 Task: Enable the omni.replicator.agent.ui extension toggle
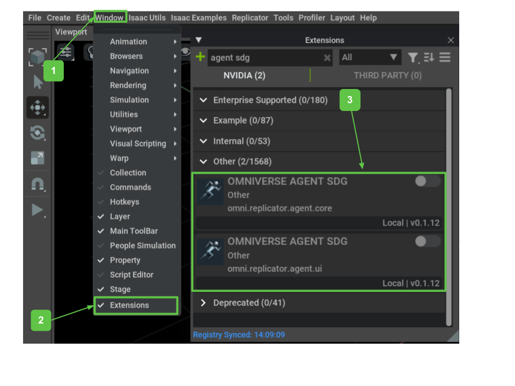coord(428,241)
